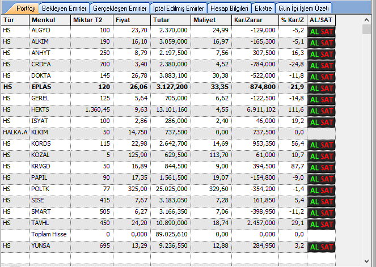Click SAT button in EPLAS row
The image size is (376, 267).
pos(327,88)
